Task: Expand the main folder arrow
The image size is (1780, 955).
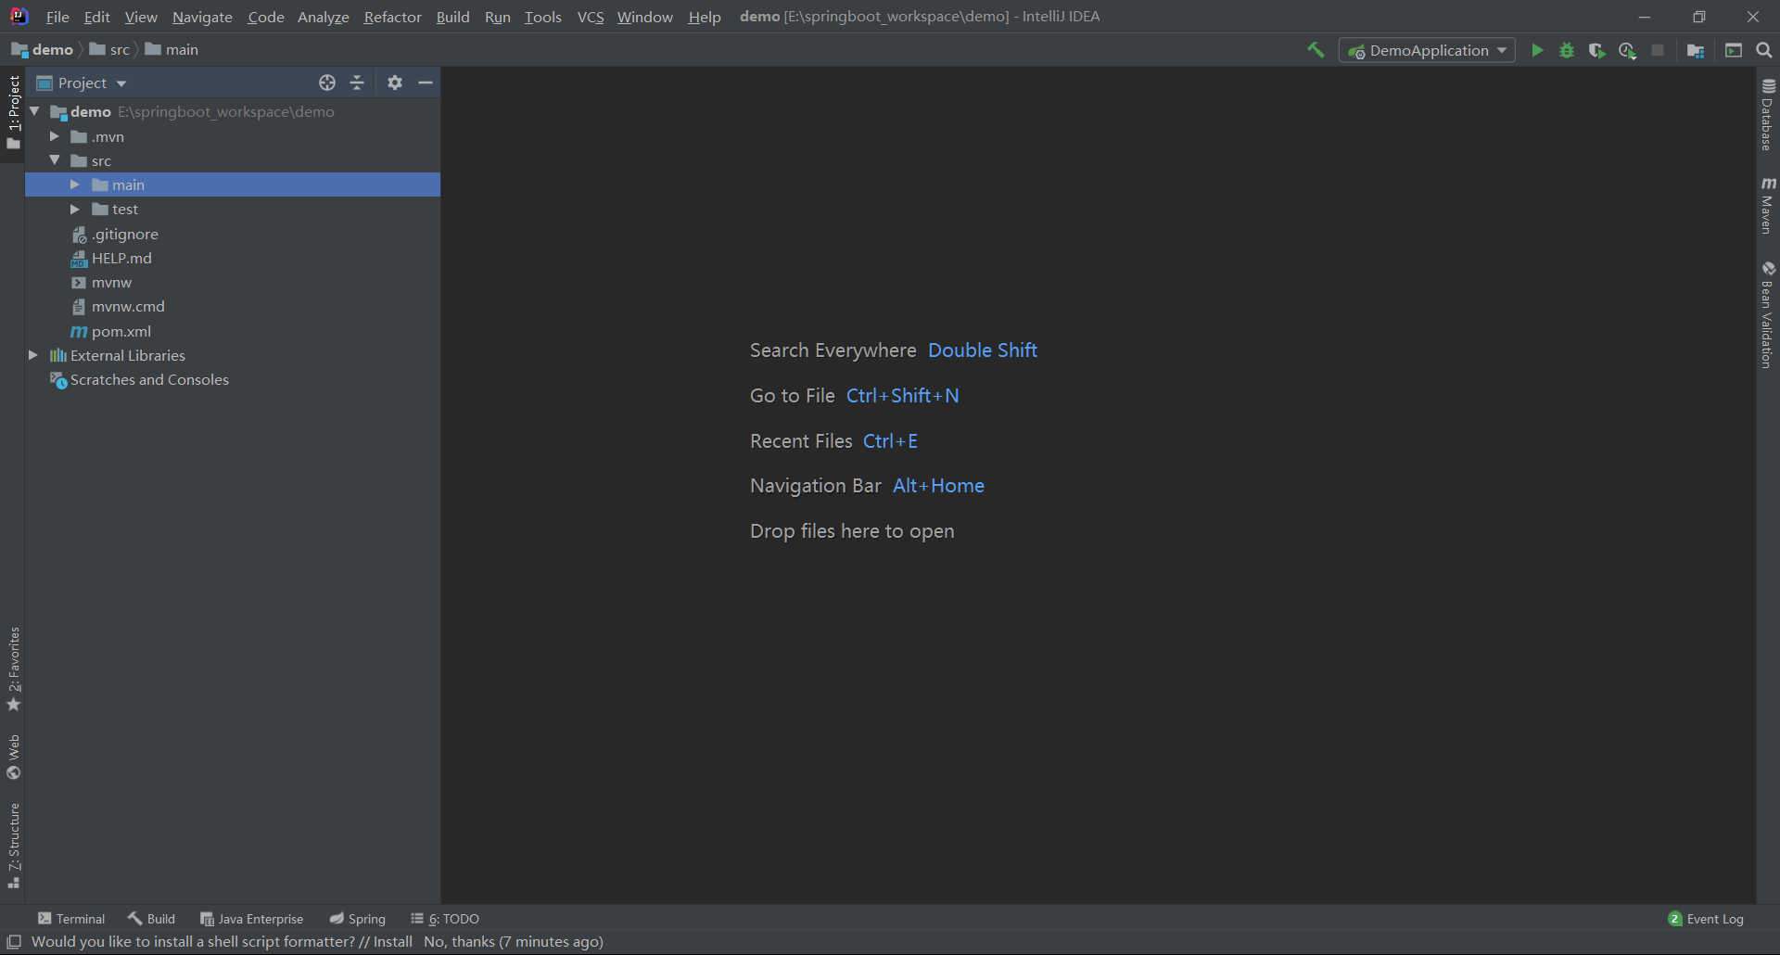Action: tap(75, 185)
